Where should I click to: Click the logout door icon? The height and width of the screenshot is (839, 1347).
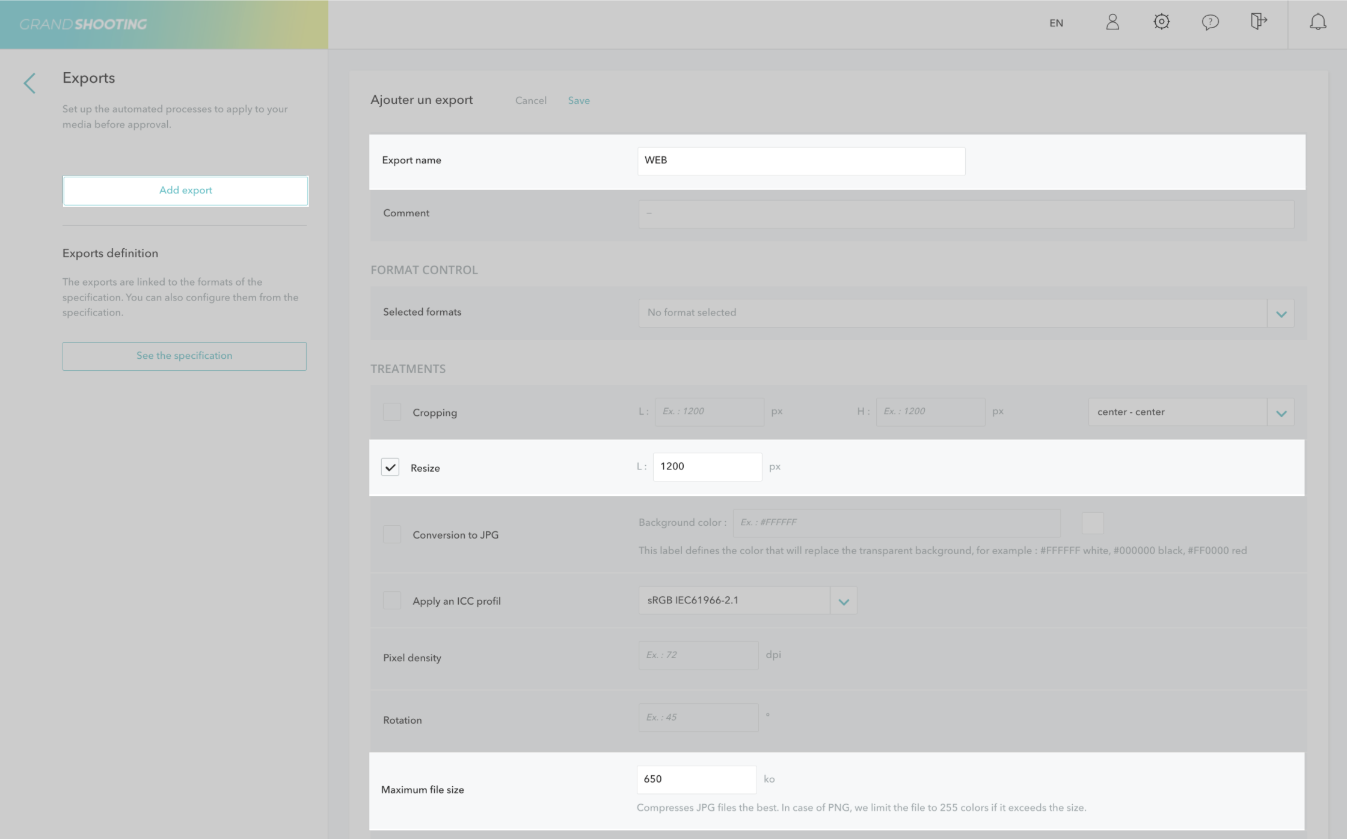point(1258,22)
